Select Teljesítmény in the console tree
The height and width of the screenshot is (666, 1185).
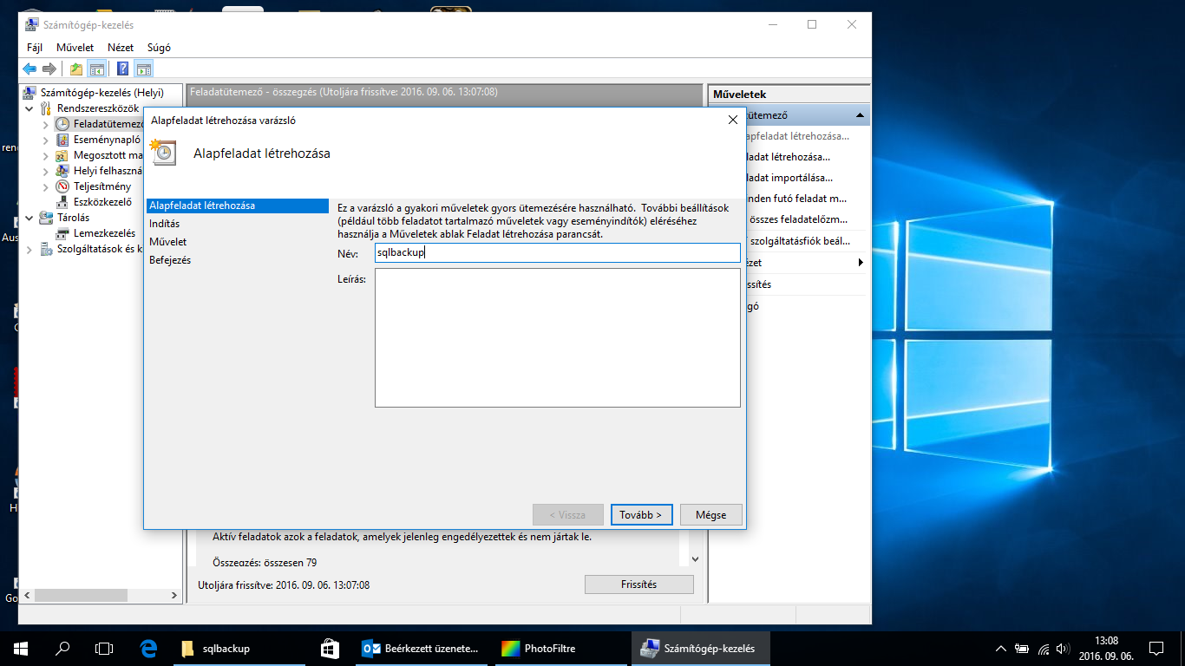coord(101,186)
